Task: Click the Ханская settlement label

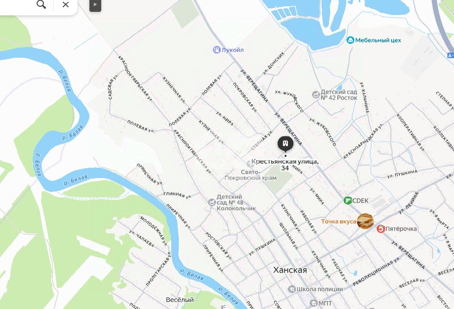Action: [290, 270]
